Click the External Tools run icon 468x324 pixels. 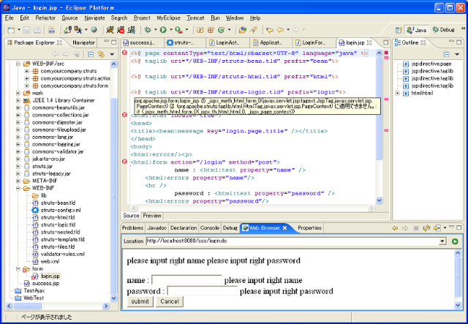point(178,30)
